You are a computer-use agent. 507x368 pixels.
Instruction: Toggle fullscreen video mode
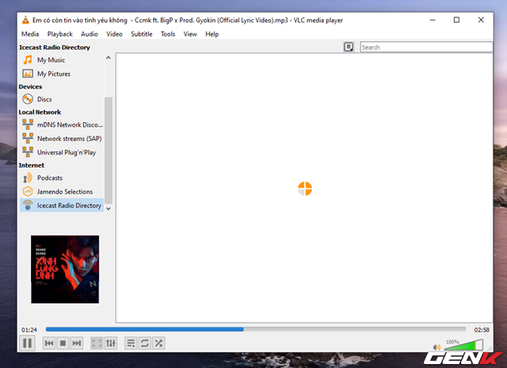click(x=97, y=343)
